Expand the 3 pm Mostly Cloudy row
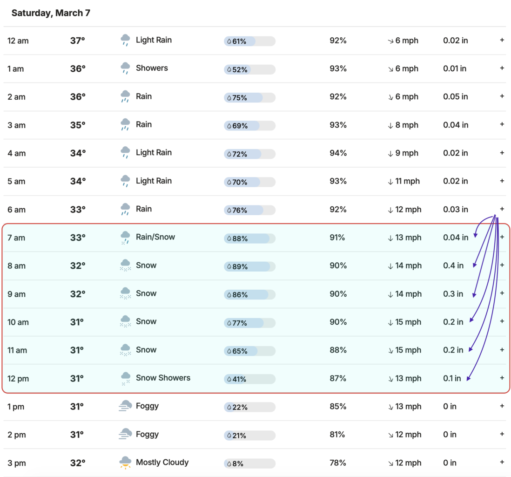The width and height of the screenshot is (511, 477). pos(502,463)
